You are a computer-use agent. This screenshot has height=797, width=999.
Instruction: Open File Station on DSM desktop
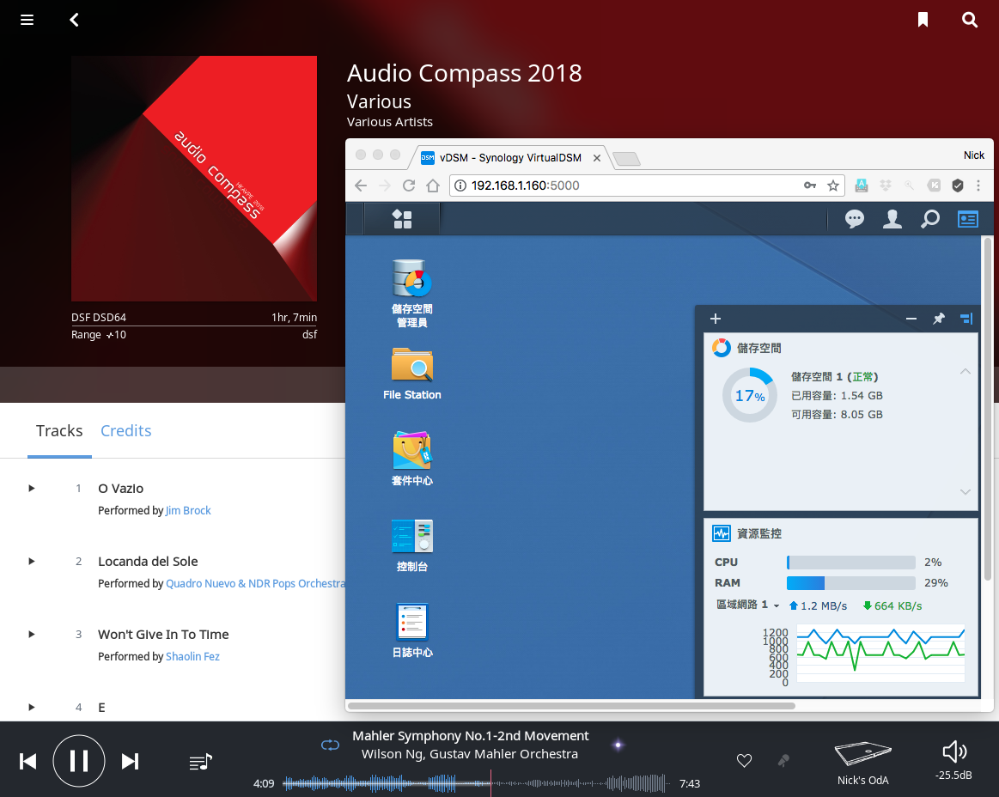411,374
